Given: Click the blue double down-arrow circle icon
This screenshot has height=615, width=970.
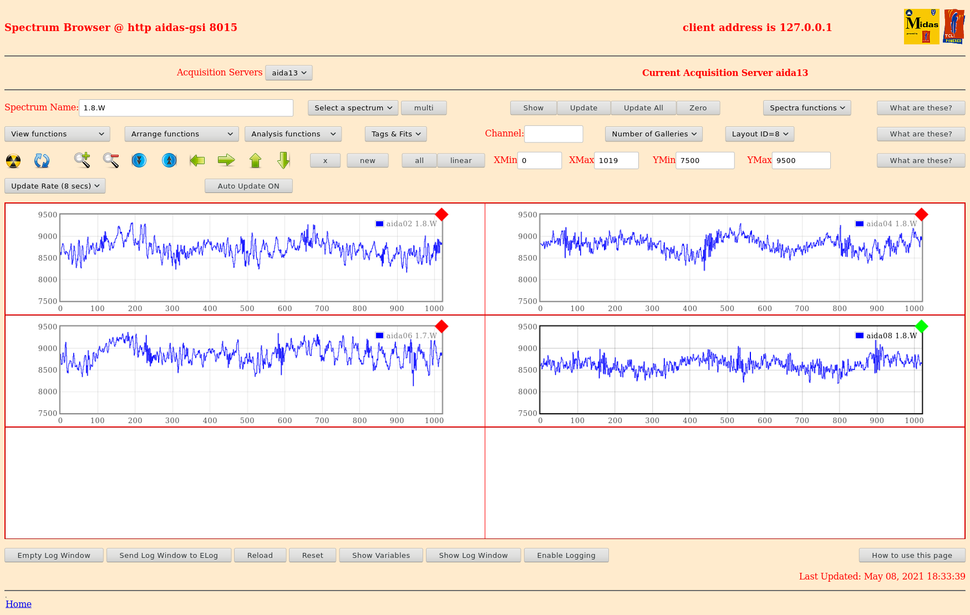Looking at the screenshot, I should pos(139,161).
